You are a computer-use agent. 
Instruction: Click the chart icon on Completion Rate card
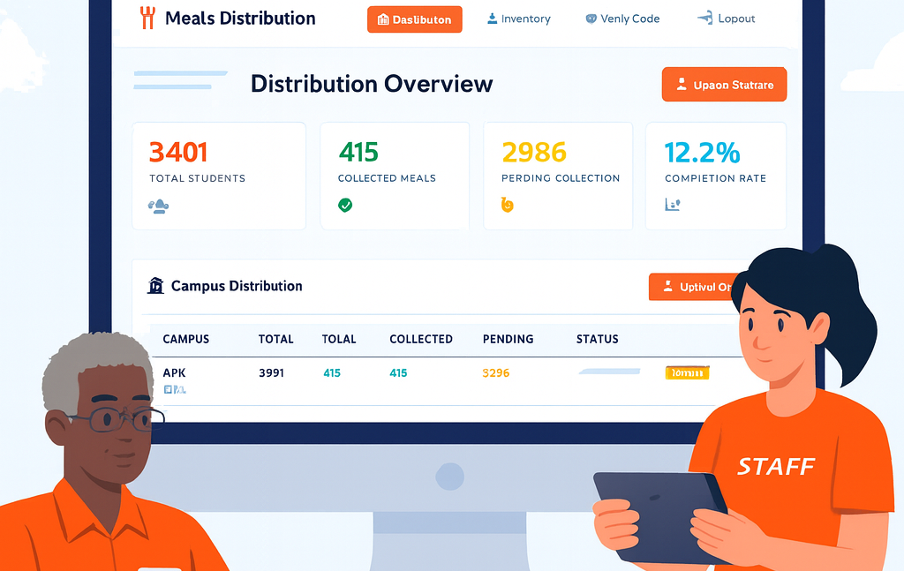tap(671, 204)
